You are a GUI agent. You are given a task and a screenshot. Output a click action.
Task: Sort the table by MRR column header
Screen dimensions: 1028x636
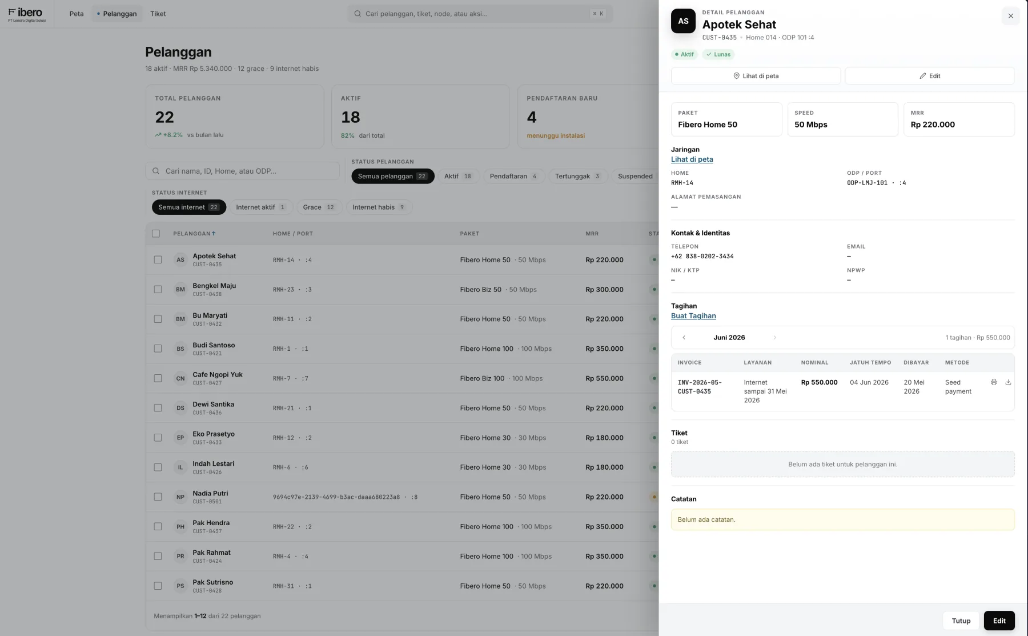pos(592,234)
